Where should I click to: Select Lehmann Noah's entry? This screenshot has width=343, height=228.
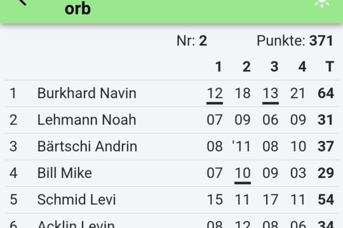(x=171, y=120)
